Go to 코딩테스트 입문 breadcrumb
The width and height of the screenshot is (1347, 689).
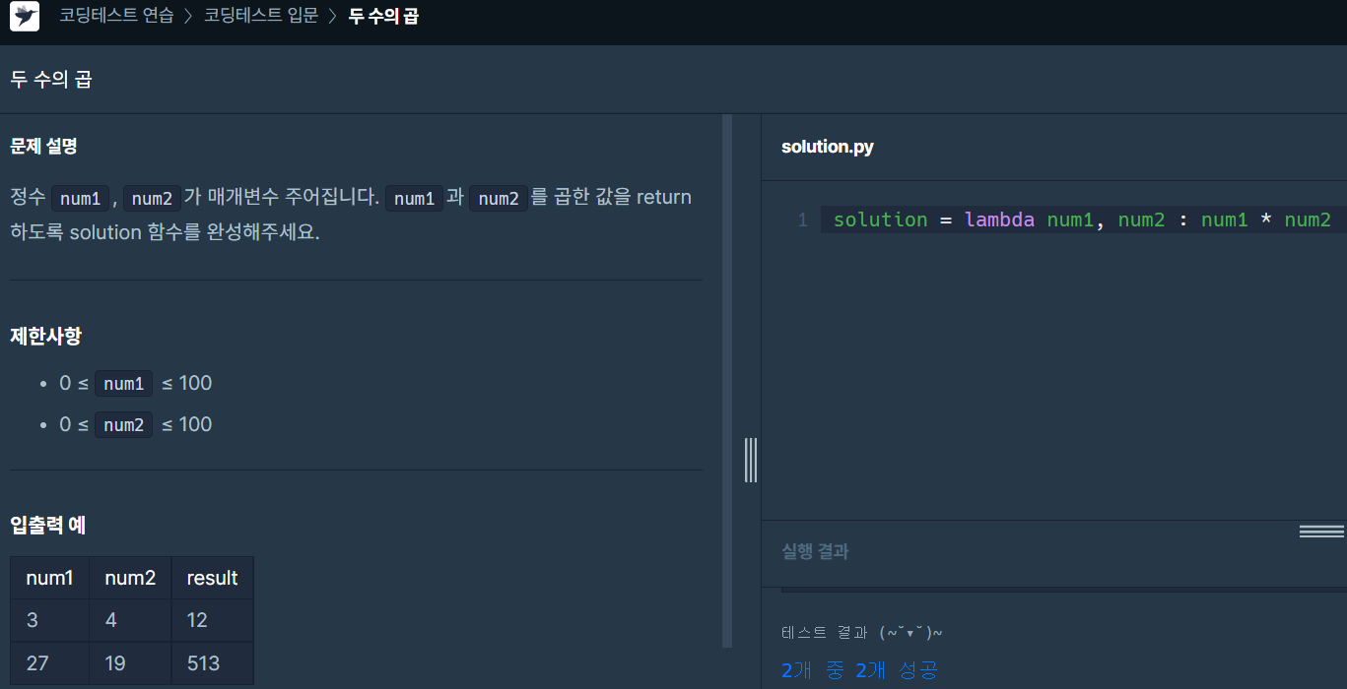[261, 16]
